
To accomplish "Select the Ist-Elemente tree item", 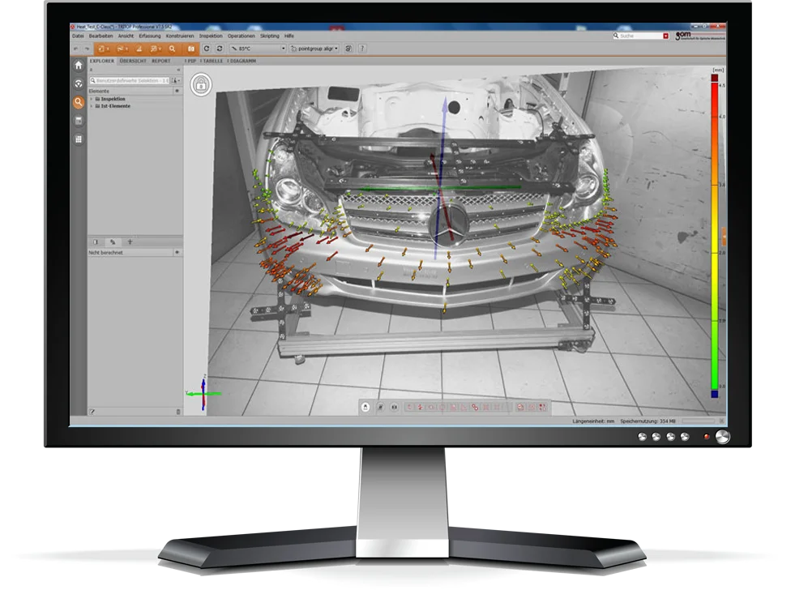I will 116,106.
